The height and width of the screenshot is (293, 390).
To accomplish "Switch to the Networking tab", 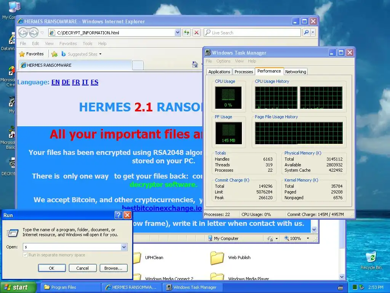I will coord(296,72).
